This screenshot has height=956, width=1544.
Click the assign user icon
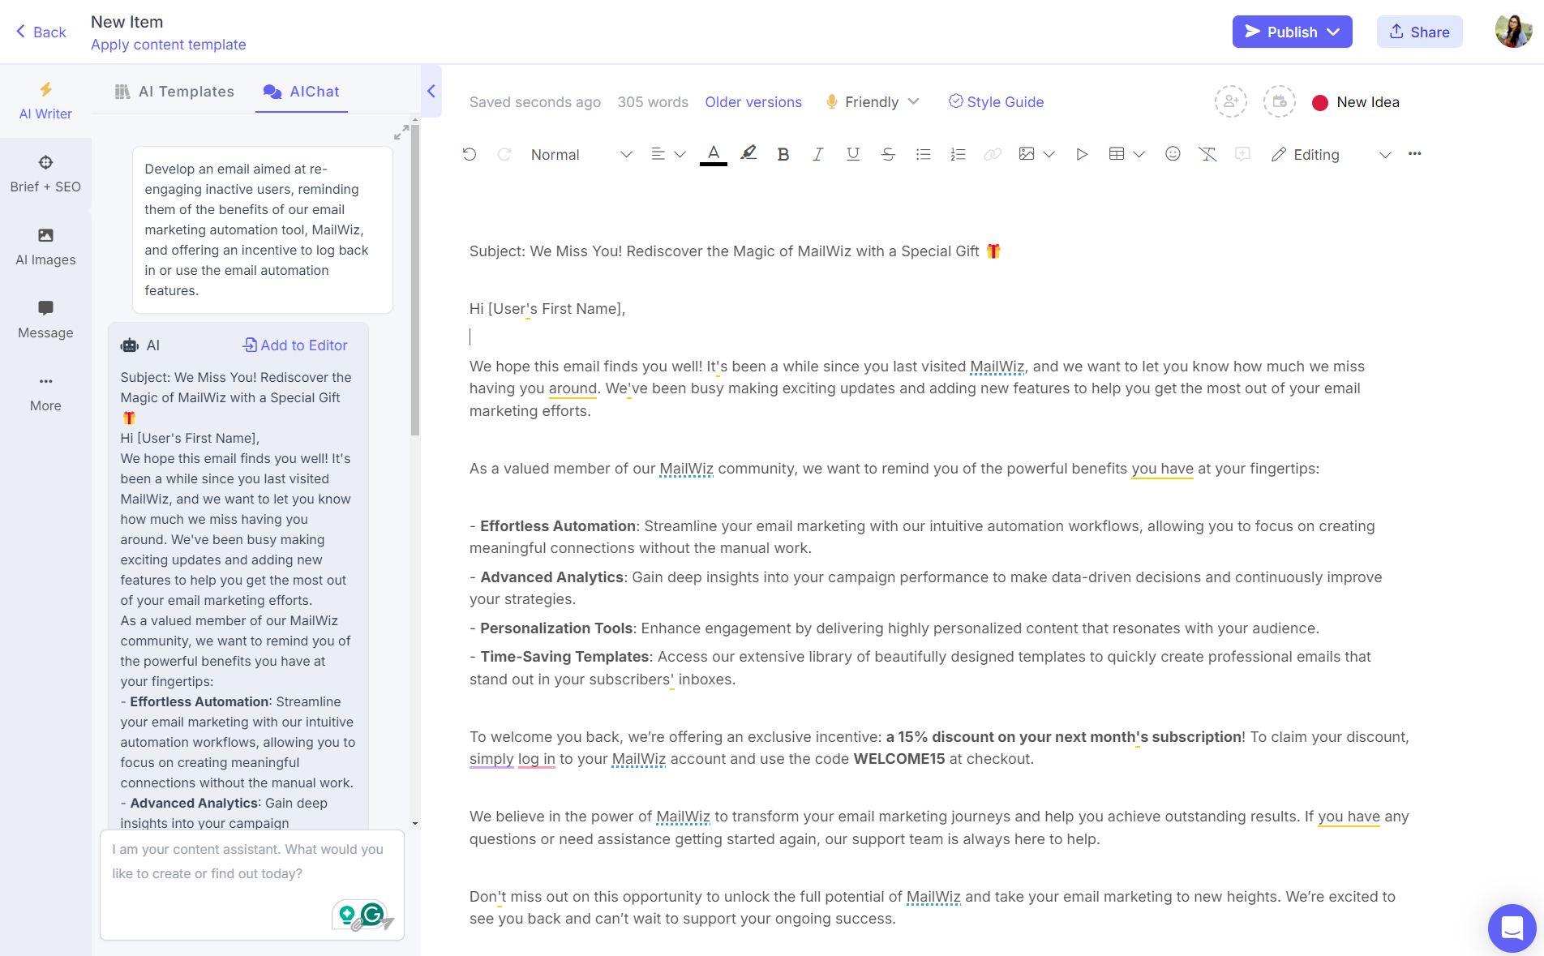tap(1230, 101)
